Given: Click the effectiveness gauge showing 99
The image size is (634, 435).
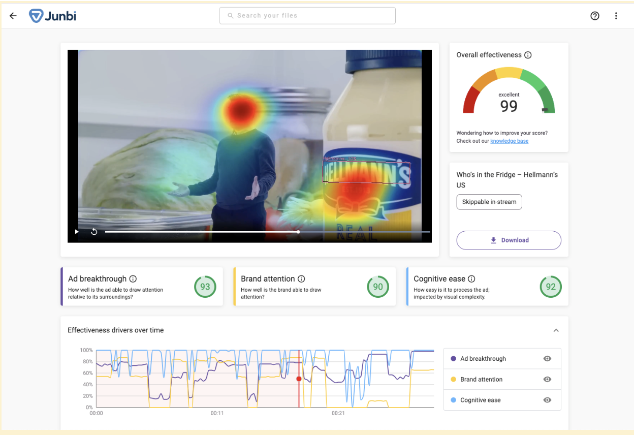Looking at the screenshot, I should tap(509, 90).
